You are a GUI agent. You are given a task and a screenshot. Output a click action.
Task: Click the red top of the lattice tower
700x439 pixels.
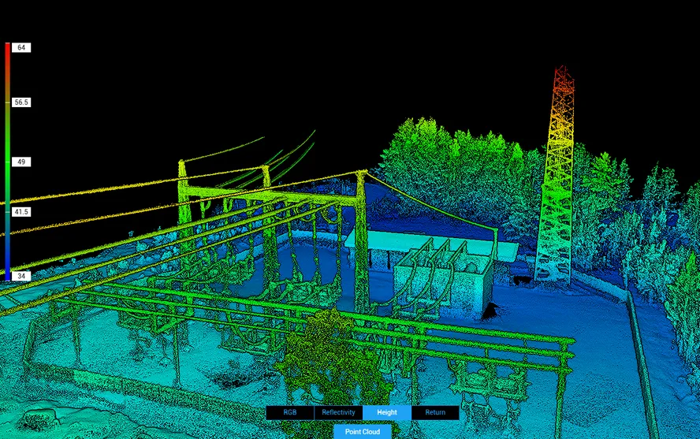[x=563, y=79]
